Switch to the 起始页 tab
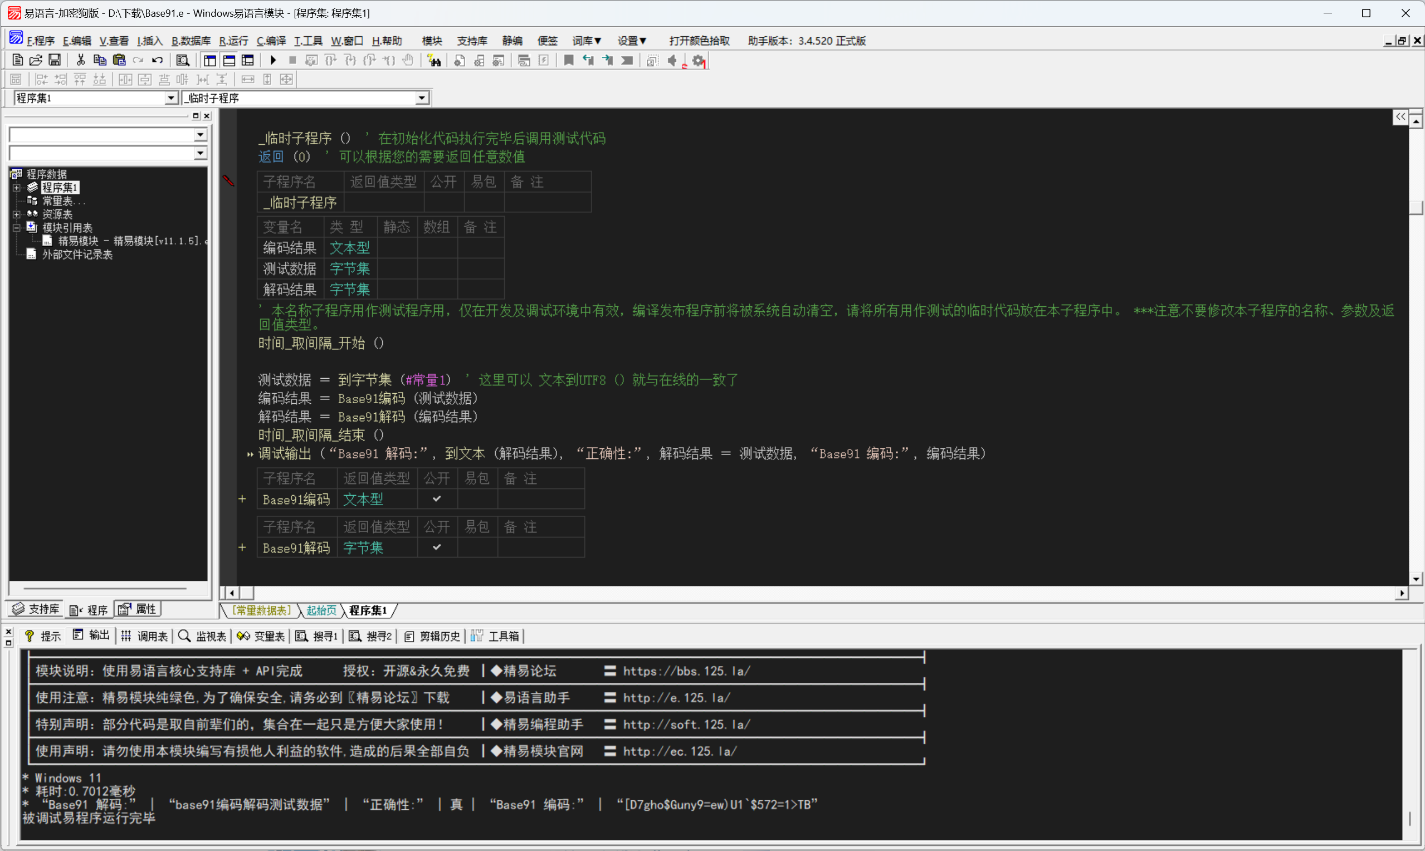This screenshot has width=1425, height=851. [x=321, y=610]
